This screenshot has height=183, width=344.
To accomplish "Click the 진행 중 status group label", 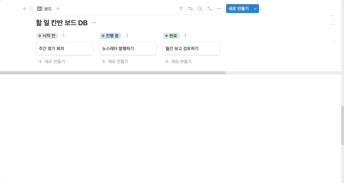I will [x=111, y=36].
